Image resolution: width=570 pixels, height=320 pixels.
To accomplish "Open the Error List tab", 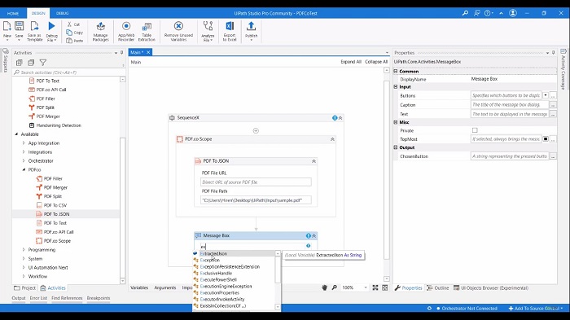I will click(38, 298).
